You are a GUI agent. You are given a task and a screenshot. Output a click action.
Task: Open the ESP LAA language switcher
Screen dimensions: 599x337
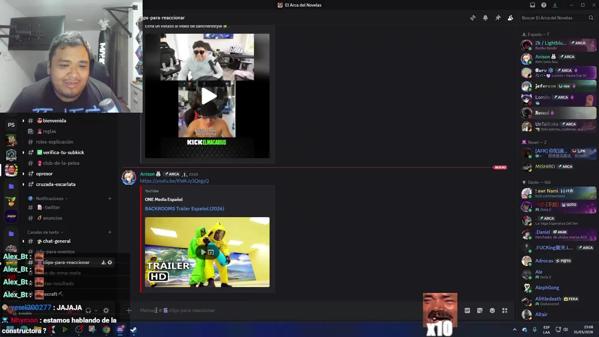coord(547,330)
